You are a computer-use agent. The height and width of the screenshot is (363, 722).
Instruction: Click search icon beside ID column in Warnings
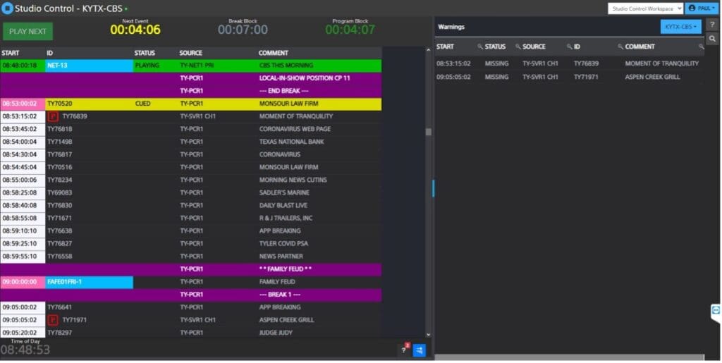pyautogui.click(x=568, y=47)
